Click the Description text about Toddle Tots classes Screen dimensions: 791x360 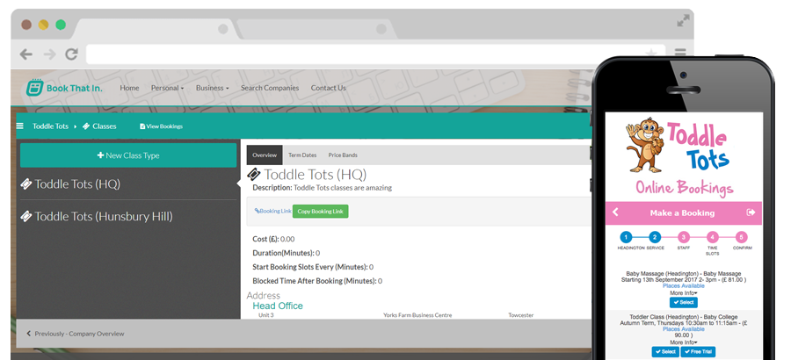click(x=322, y=188)
